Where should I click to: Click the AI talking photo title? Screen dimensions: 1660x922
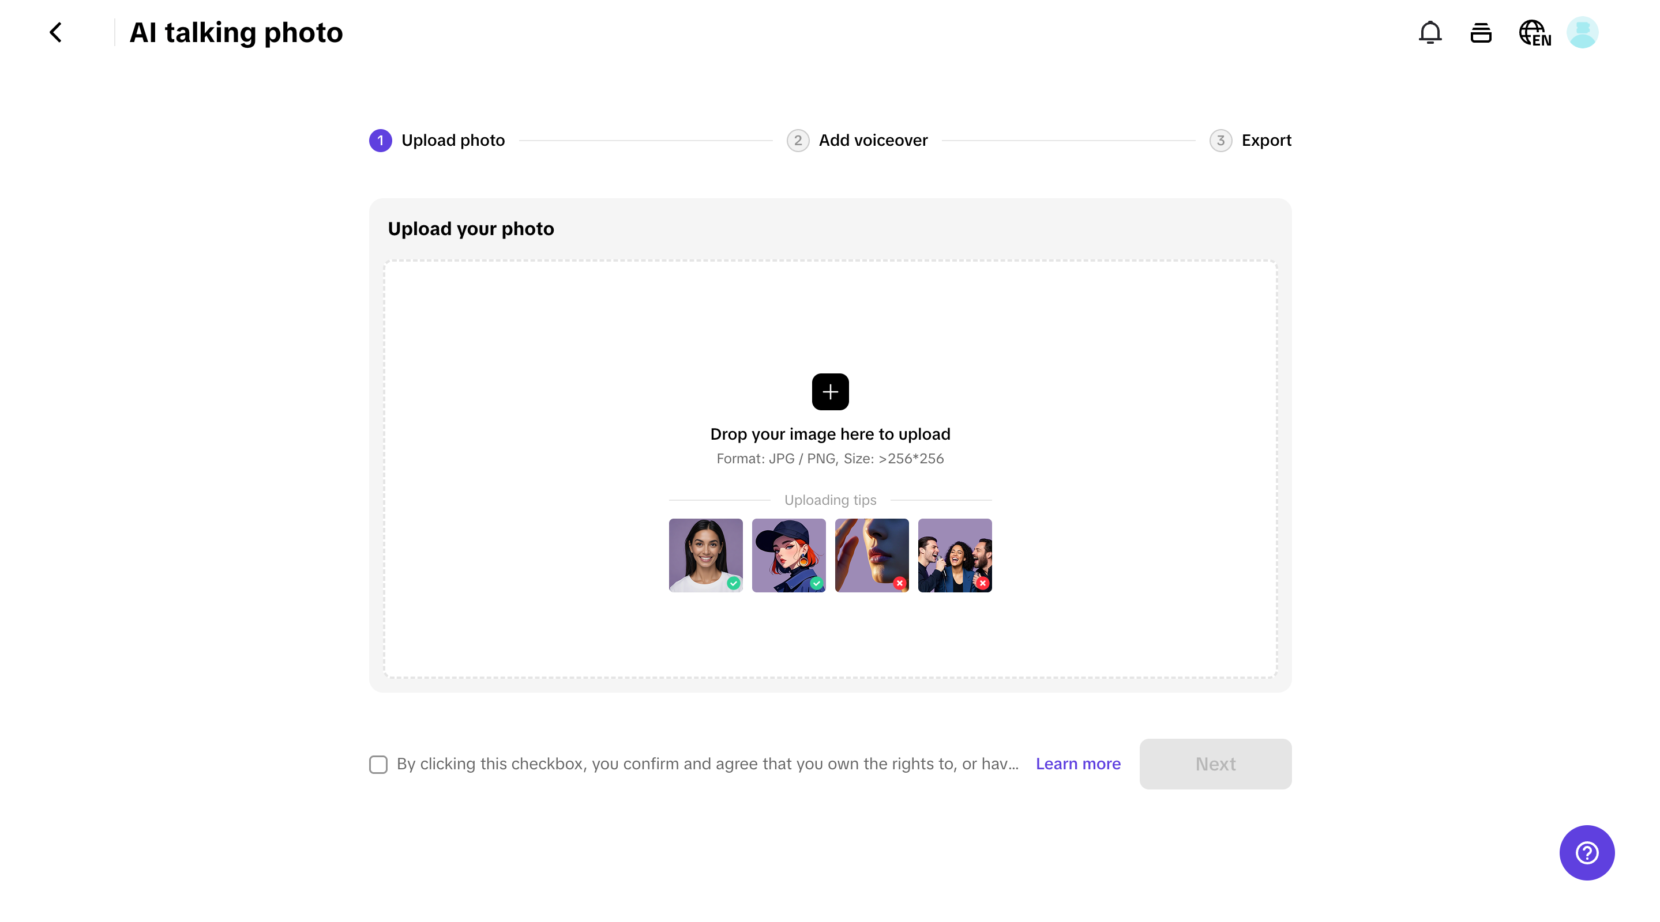pyautogui.click(x=236, y=32)
